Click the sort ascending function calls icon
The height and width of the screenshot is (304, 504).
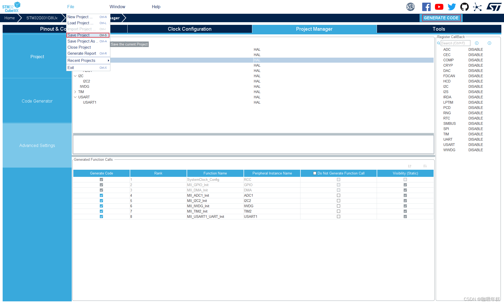pyautogui.click(x=410, y=166)
